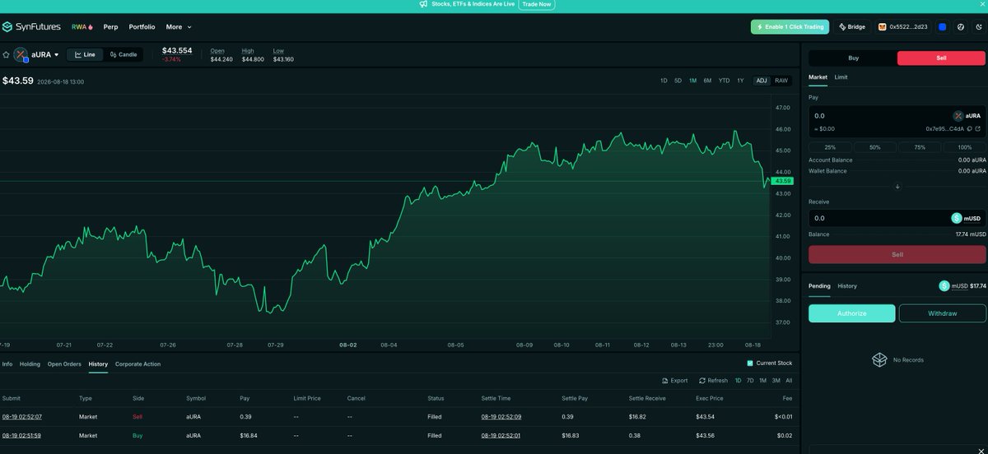
Task: Toggle the Current Stock checkbox
Action: click(750, 364)
